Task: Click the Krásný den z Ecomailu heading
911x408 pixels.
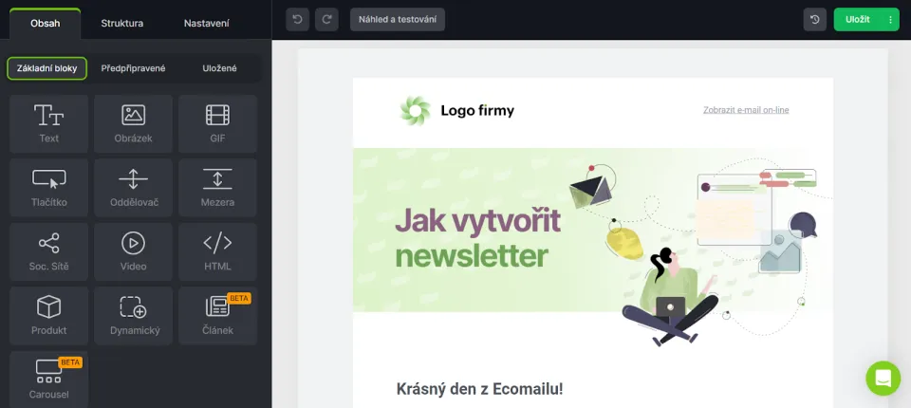Action: 479,389
